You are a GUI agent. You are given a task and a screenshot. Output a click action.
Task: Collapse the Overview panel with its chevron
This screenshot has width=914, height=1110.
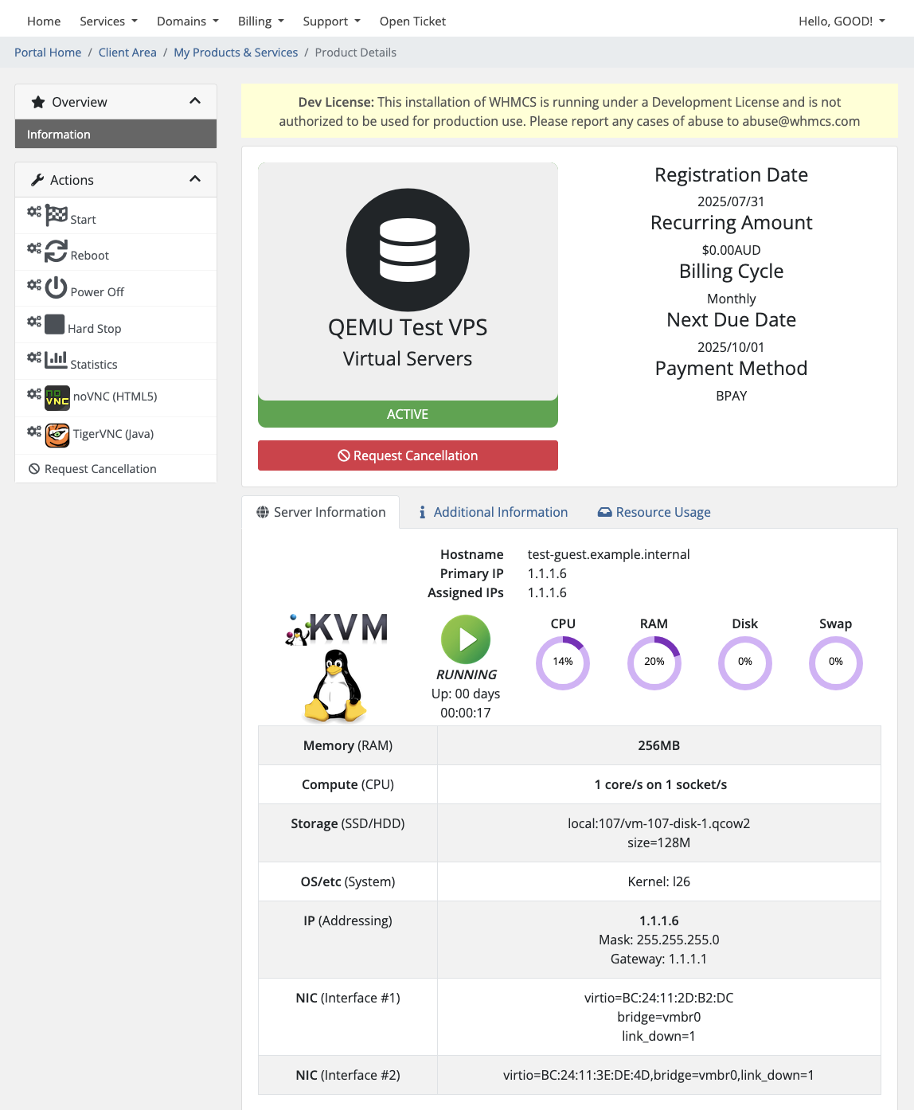coord(195,101)
